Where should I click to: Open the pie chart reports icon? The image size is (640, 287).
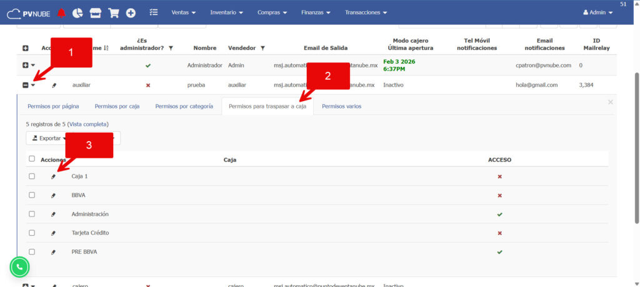coord(77,12)
